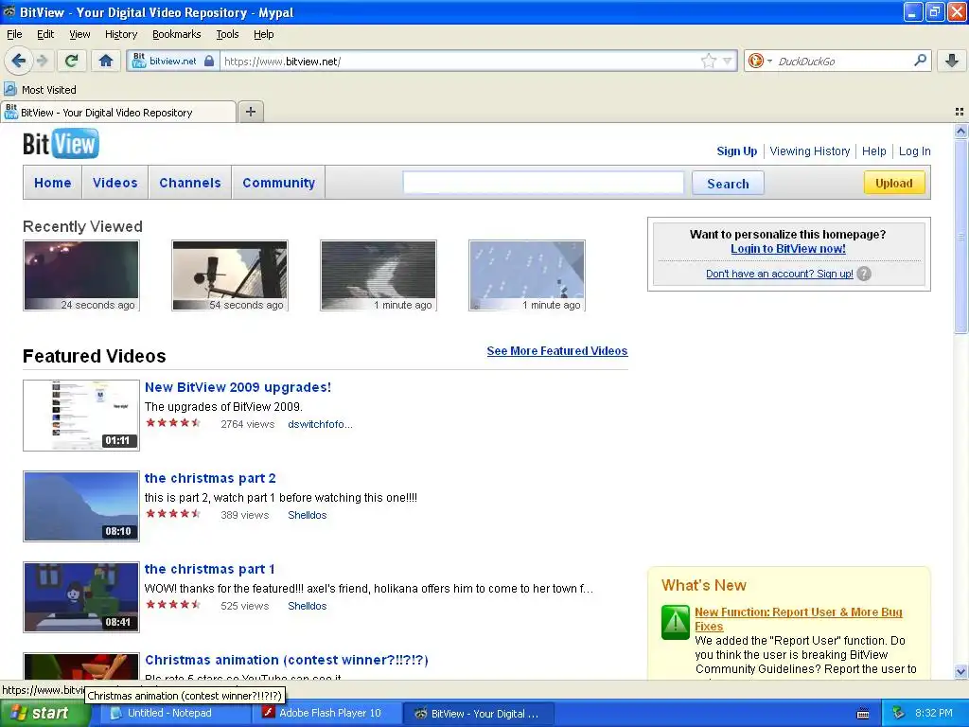Open Shelldos channel under christmas part 1
This screenshot has width=969, height=727.
point(308,606)
